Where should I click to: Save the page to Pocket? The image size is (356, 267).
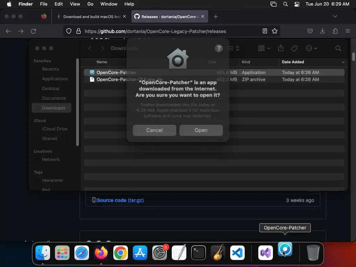(x=310, y=31)
